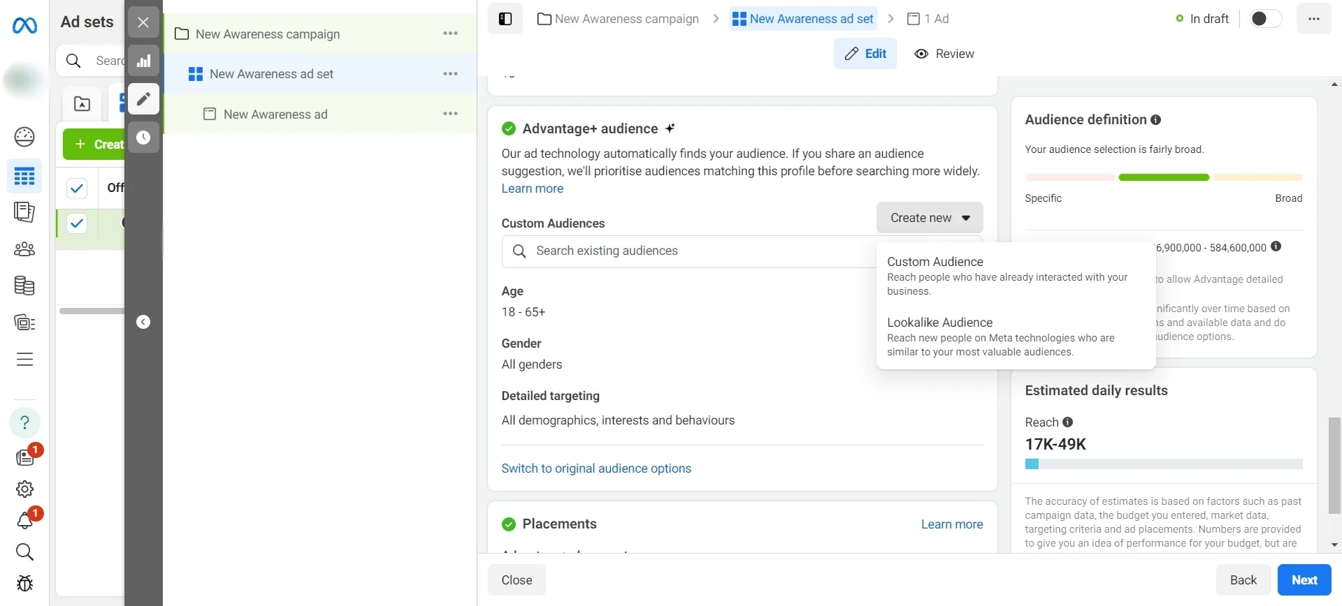Image resolution: width=1342 pixels, height=606 pixels.
Task: Click the scroll up arrow of the right pane
Action: click(x=1334, y=84)
